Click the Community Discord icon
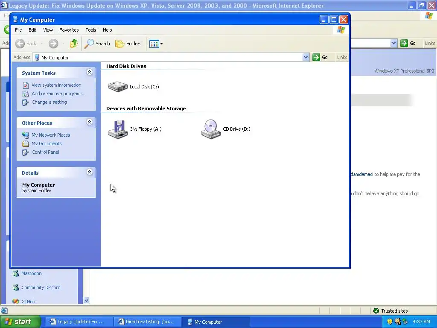The image size is (437, 328). coord(16,287)
